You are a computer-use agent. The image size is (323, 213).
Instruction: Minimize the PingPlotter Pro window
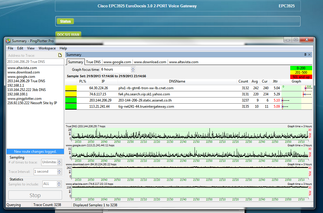tap(288, 40)
